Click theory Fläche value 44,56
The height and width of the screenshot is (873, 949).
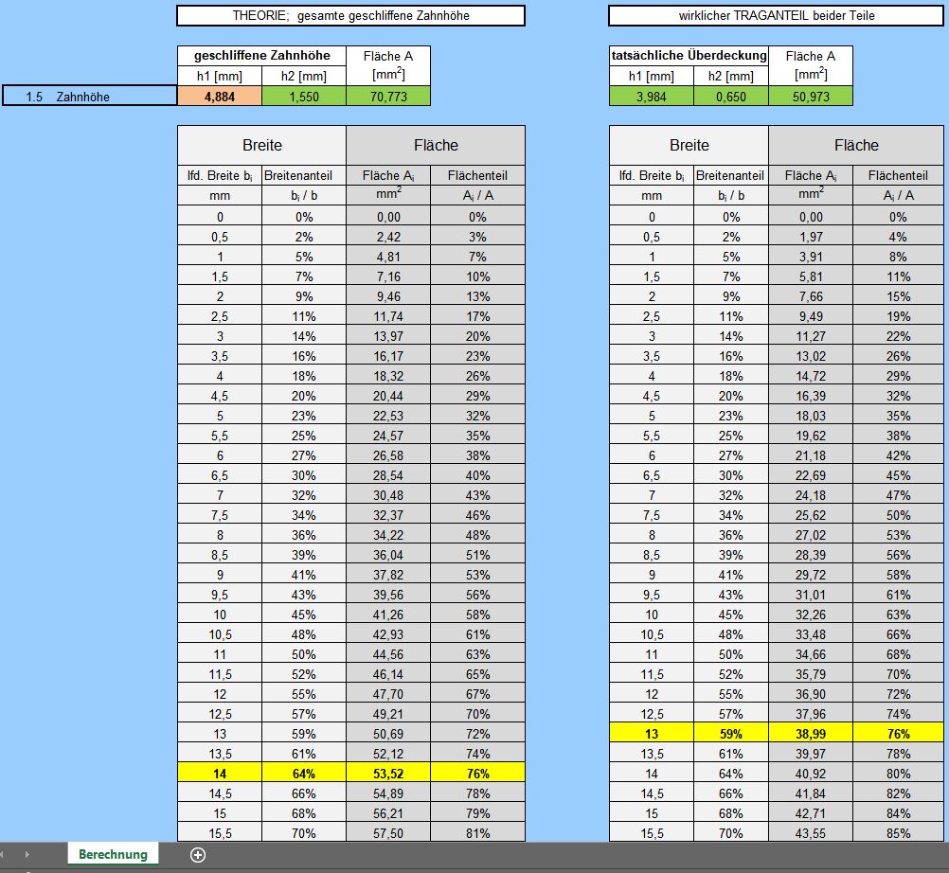point(388,654)
